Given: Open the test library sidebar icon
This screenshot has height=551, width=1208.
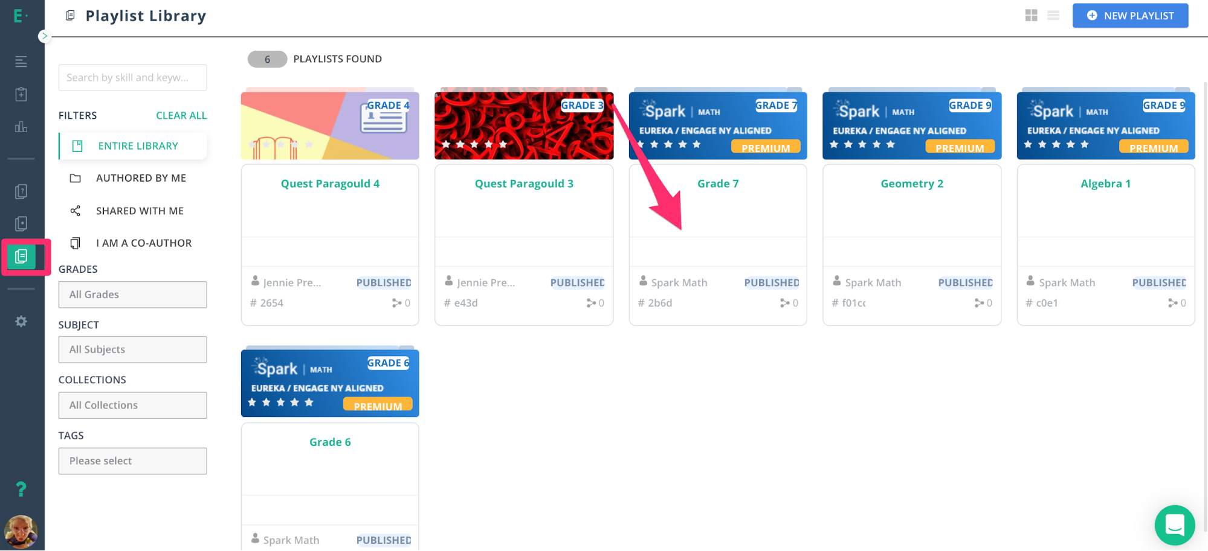Looking at the screenshot, I should [21, 224].
